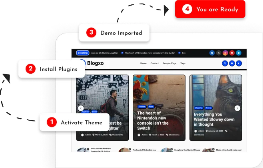Open ticker headline about Nintendo's new console
The height and width of the screenshot is (168, 263).
click(x=150, y=53)
